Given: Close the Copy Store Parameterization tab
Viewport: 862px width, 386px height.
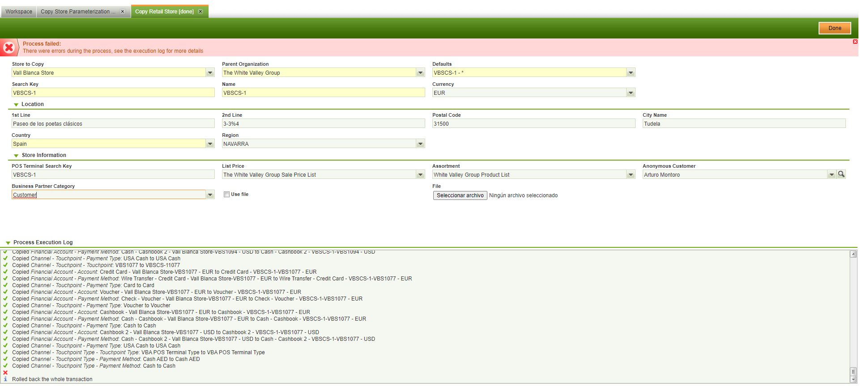Looking at the screenshot, I should (x=122, y=12).
